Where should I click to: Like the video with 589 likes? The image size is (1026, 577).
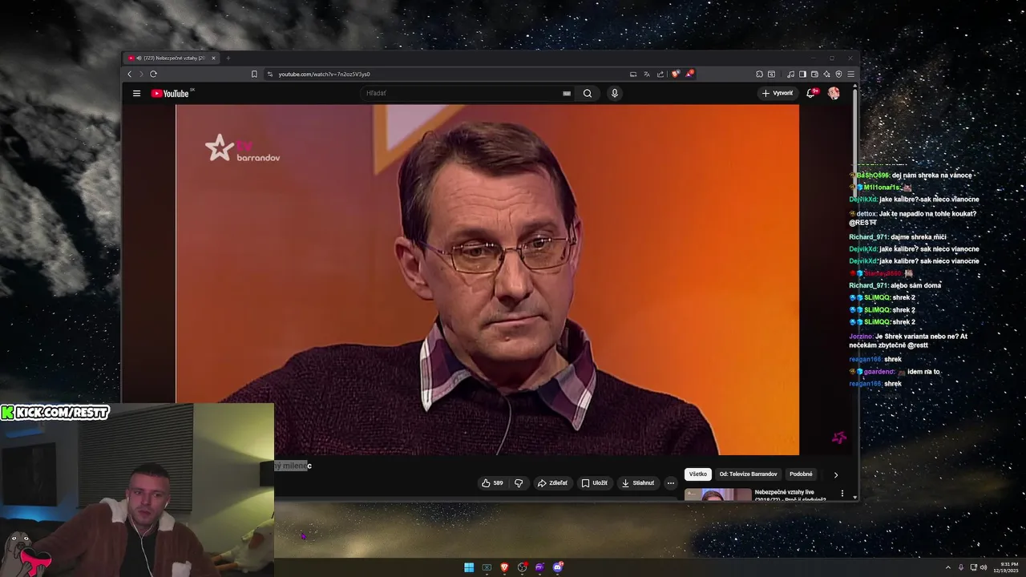pos(492,483)
